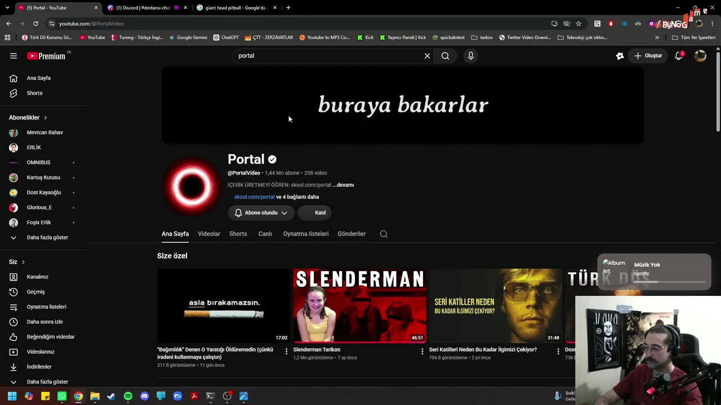Click the Oluştur create button
Viewport: 721px width, 405px height.
648,56
